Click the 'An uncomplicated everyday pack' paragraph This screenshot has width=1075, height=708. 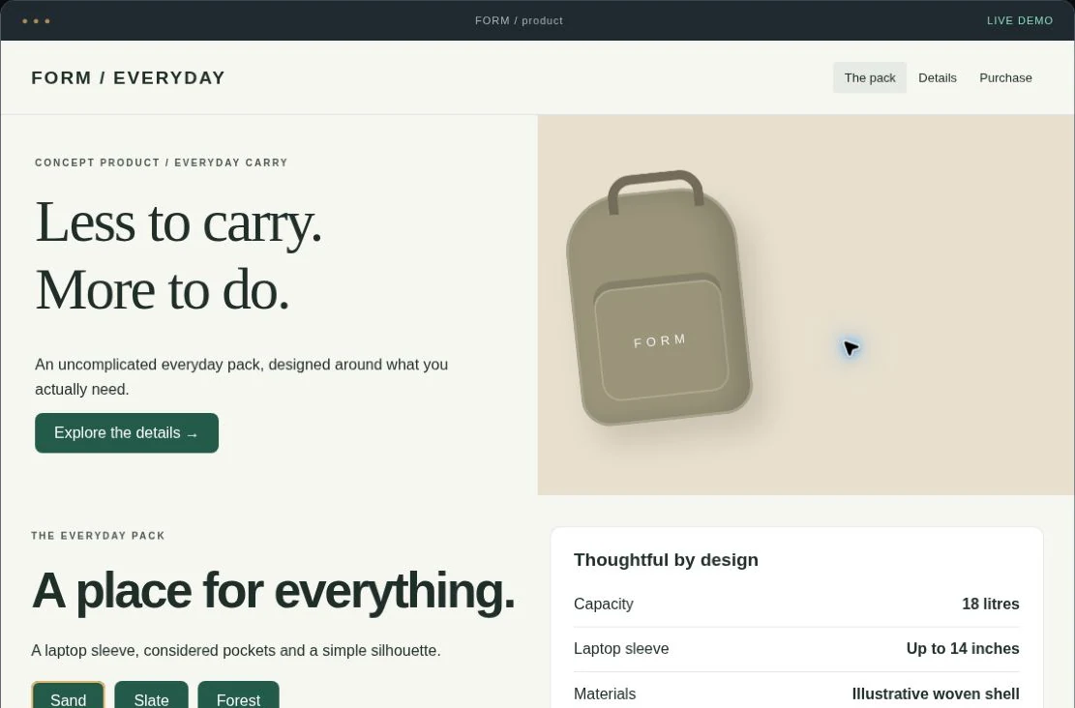(x=241, y=377)
